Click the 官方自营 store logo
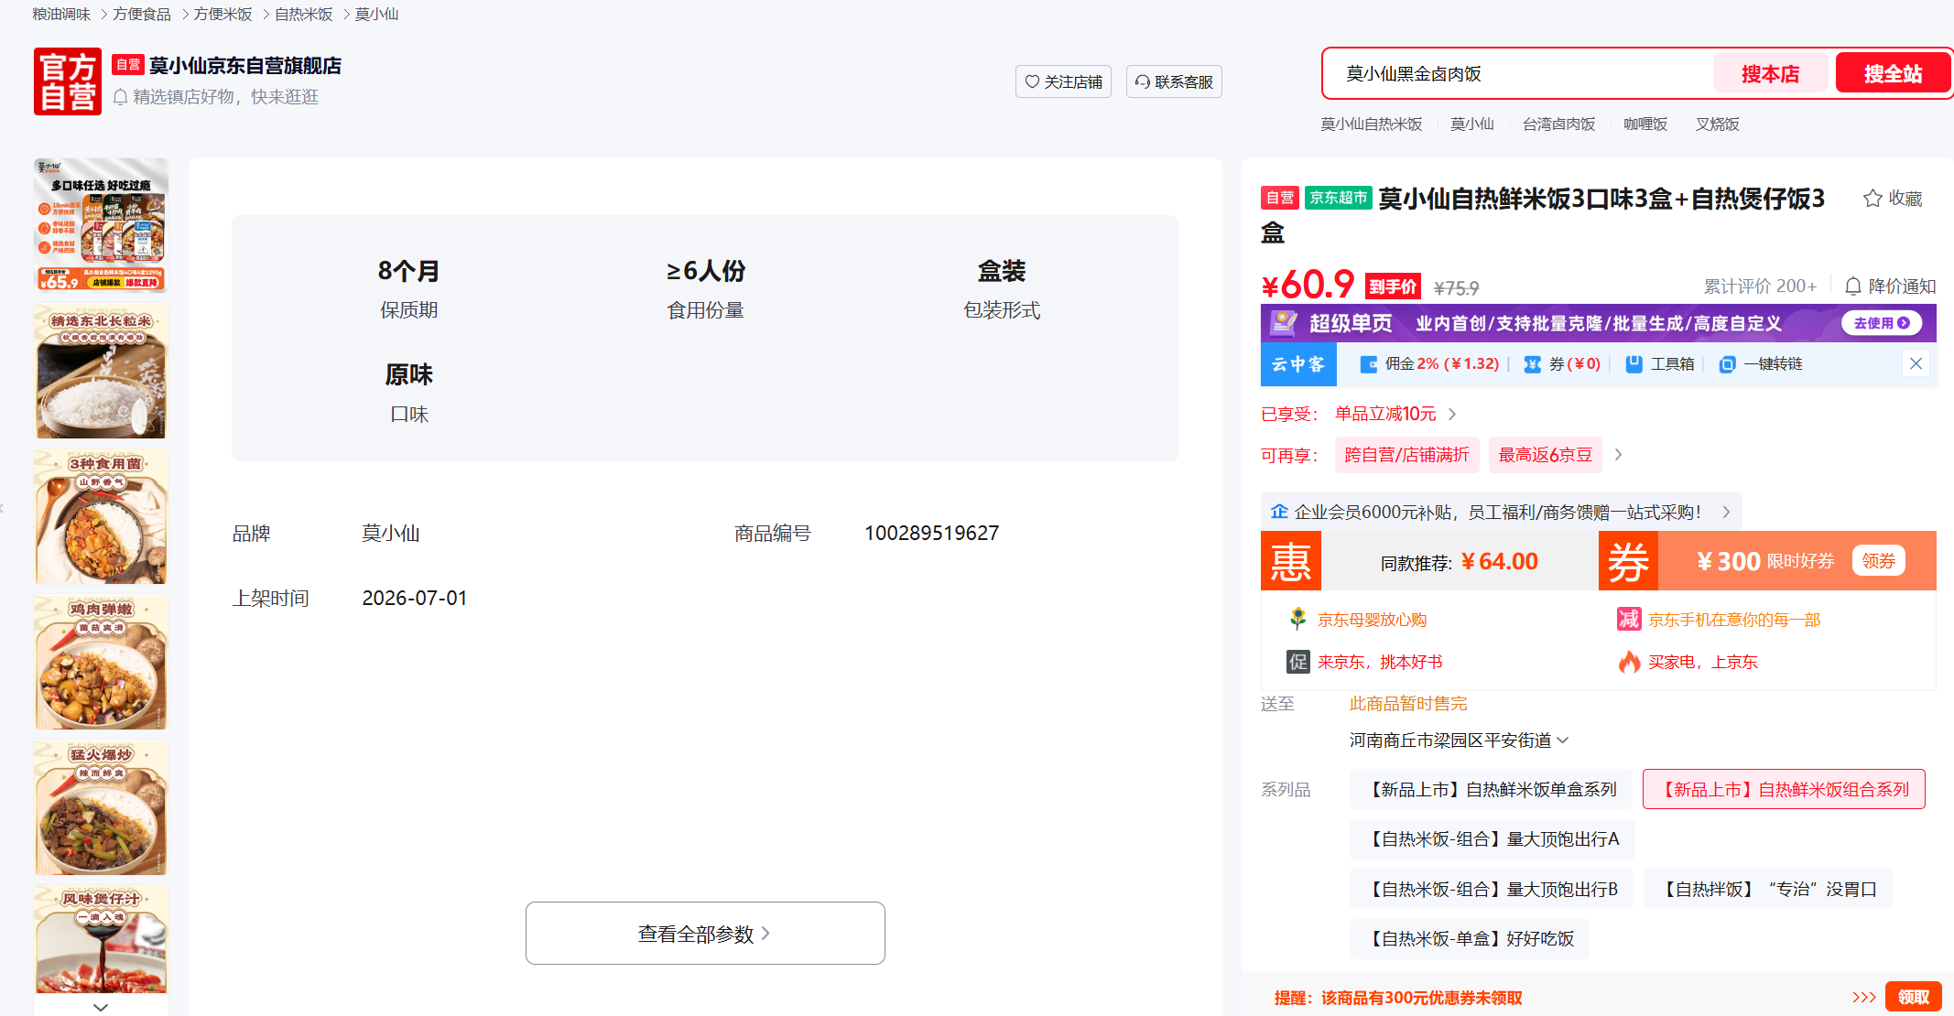Screen dimensions: 1954x1016 pyautogui.click(x=68, y=81)
